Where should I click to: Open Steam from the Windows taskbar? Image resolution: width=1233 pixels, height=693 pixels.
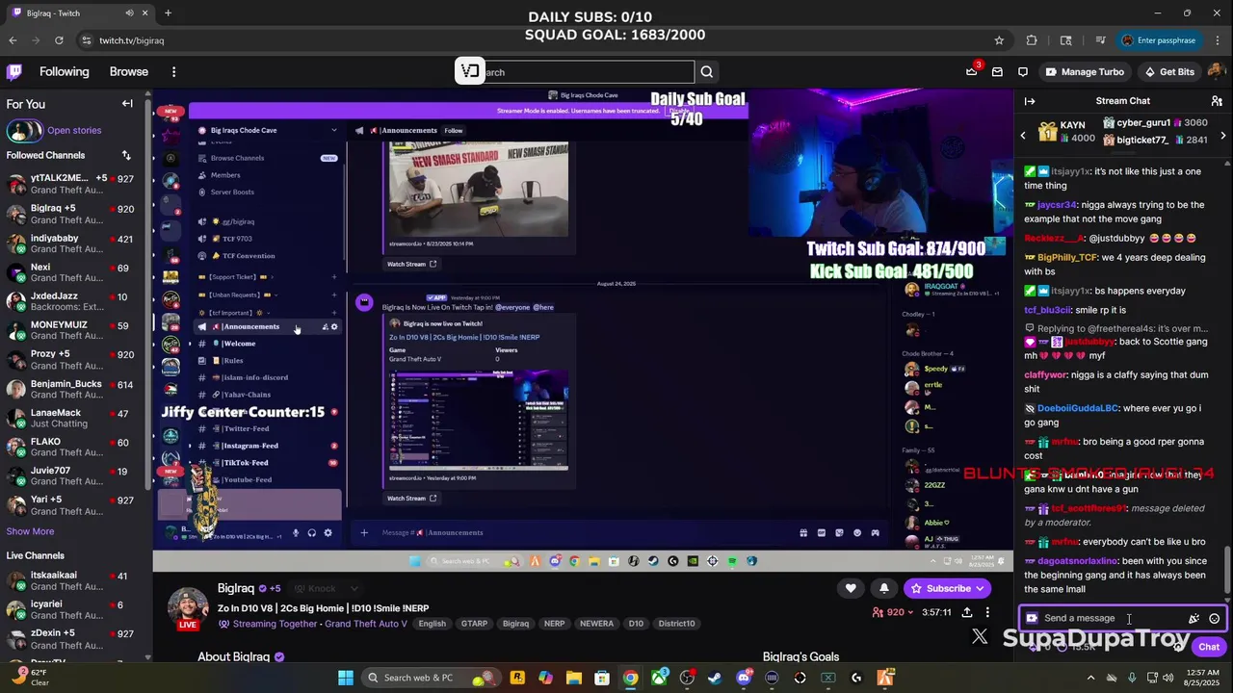click(x=715, y=678)
